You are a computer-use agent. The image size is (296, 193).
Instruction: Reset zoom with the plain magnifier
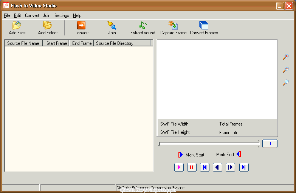coord(286,83)
